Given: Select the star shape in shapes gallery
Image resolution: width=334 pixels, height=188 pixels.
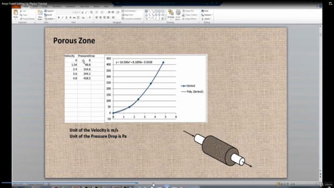Looking at the screenshot, I should [162, 19].
